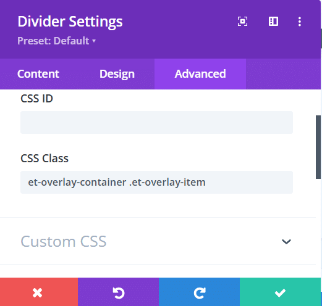Click the CSS Class input field
Image resolution: width=322 pixels, height=306 pixels.
(x=156, y=182)
